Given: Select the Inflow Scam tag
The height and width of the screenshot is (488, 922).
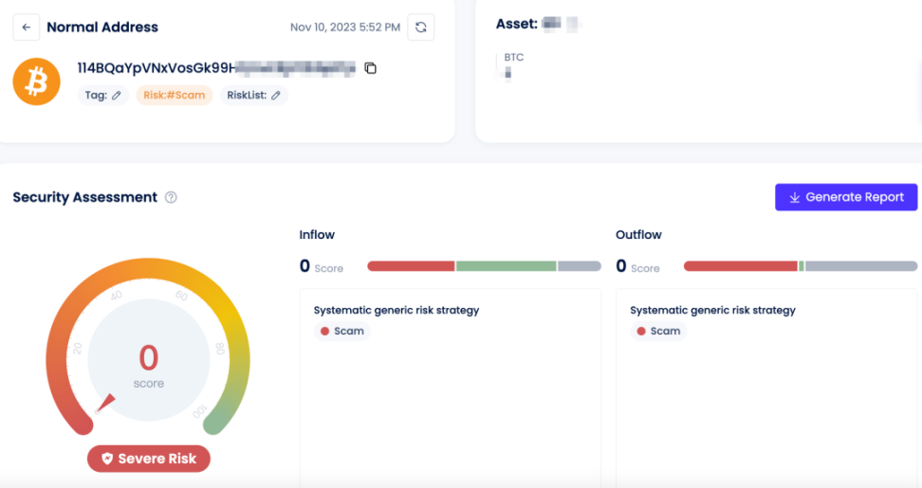Looking at the screenshot, I should click(341, 332).
